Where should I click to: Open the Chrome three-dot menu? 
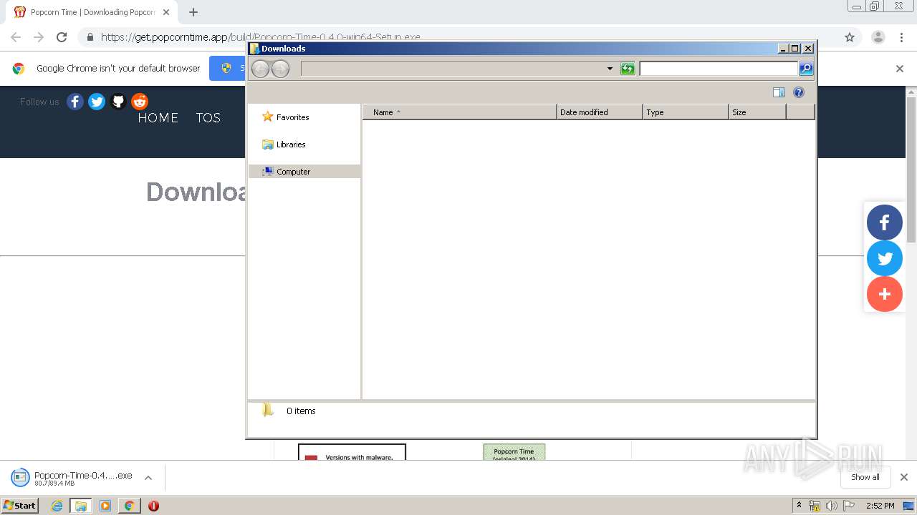coord(901,37)
